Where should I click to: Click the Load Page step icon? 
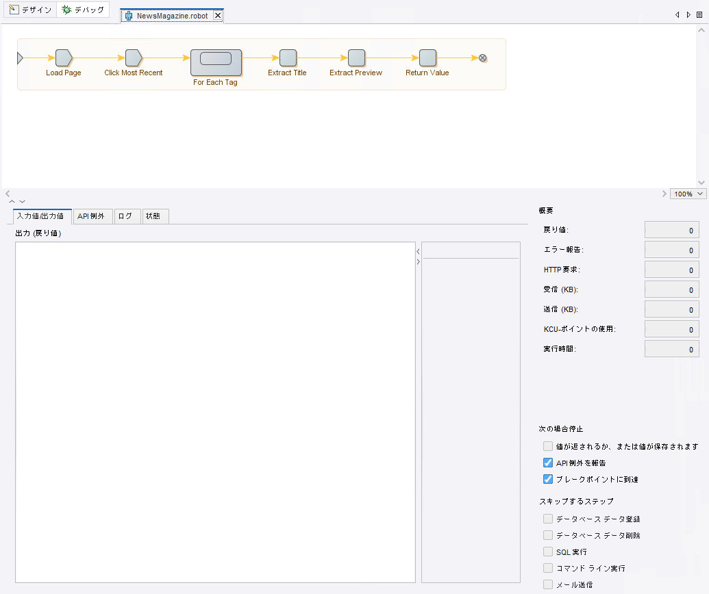tap(64, 58)
